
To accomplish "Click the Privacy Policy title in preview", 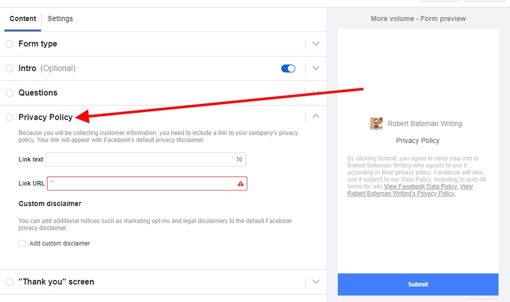I will (418, 141).
